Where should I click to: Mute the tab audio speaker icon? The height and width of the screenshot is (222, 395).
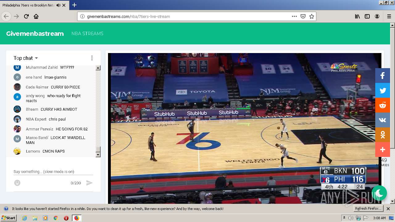click(x=58, y=5)
